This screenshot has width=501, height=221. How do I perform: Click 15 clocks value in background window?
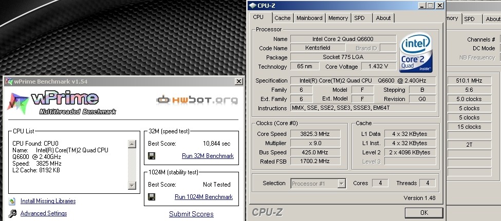[469, 127]
